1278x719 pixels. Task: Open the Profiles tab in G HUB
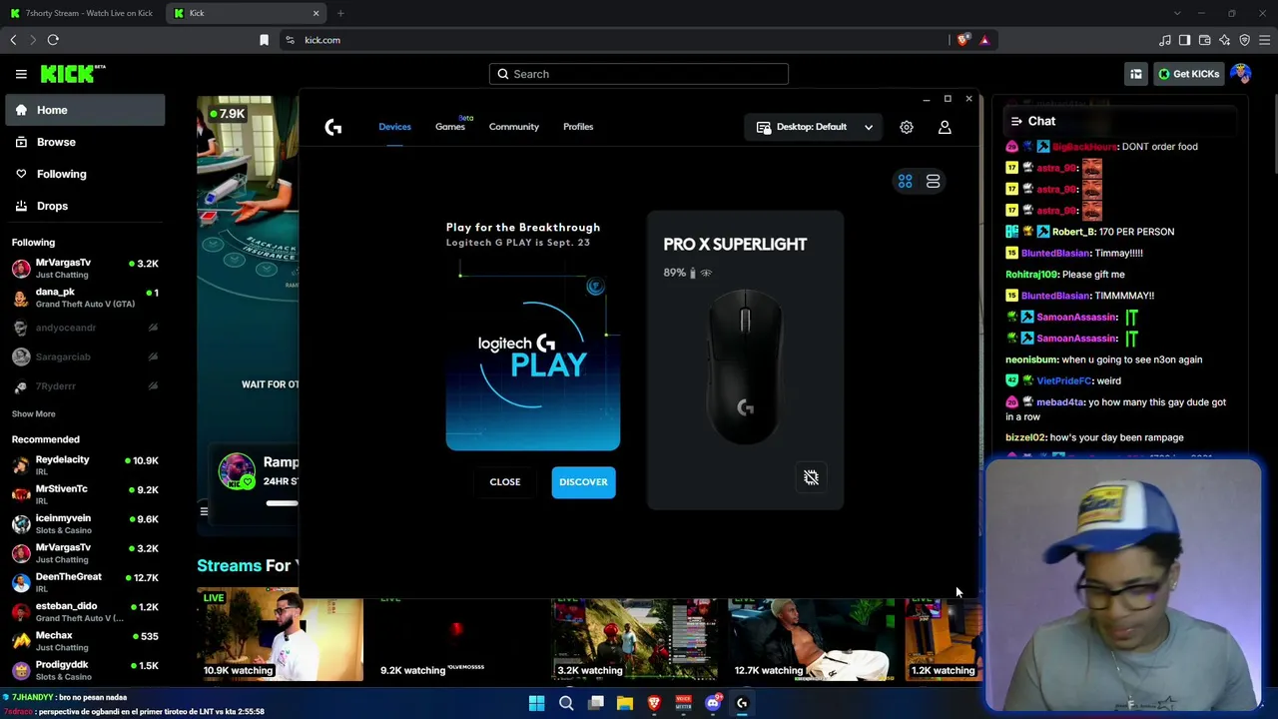pos(578,127)
